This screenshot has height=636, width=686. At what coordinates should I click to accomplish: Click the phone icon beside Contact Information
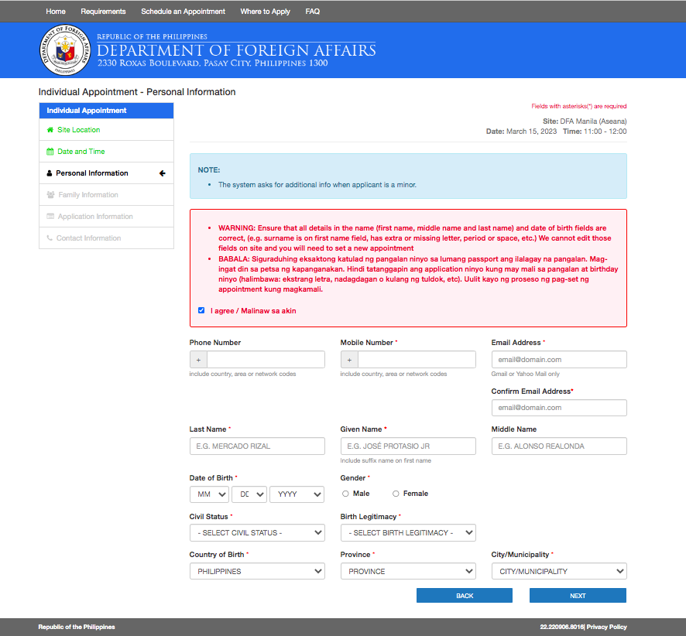click(x=50, y=238)
